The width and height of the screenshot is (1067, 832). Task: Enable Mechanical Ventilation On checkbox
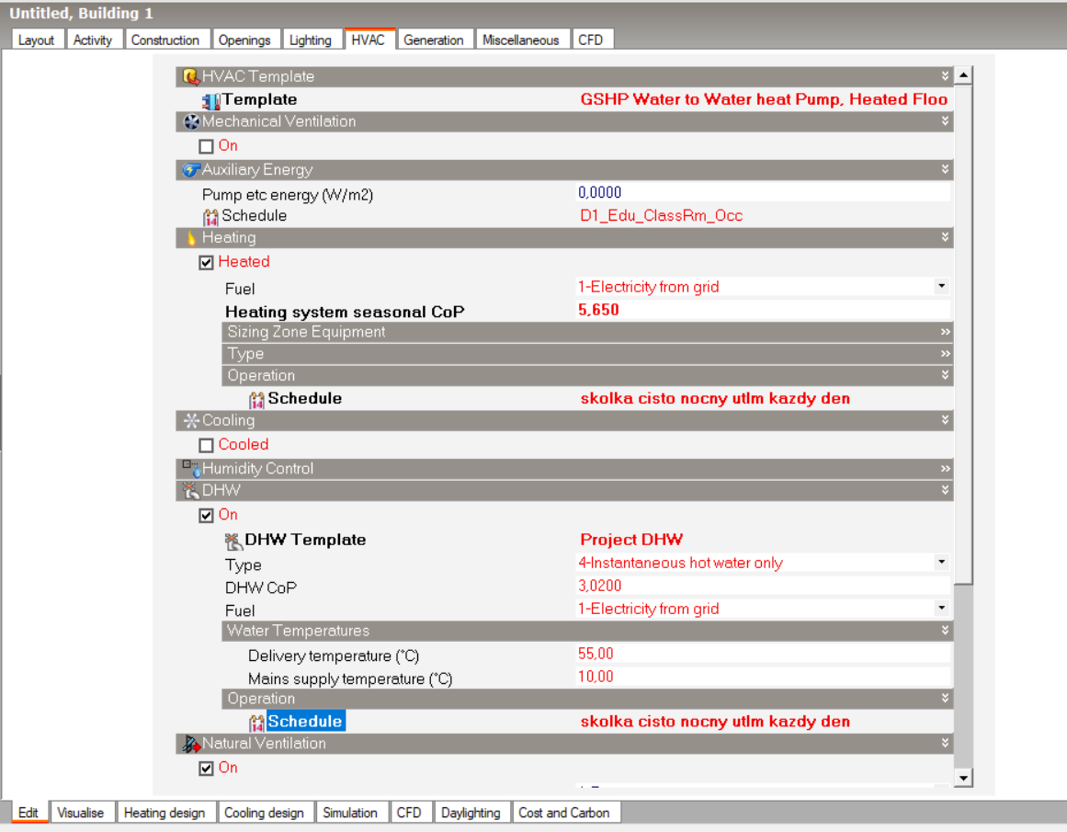coord(206,146)
